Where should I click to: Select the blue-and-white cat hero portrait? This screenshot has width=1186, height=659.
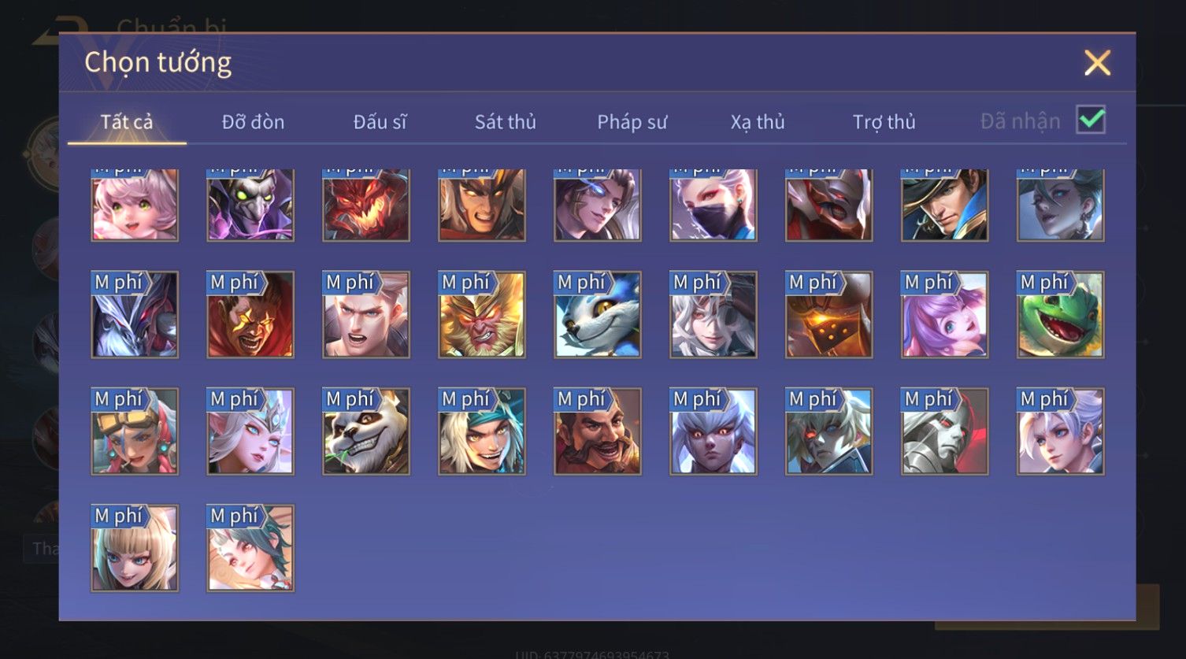click(x=597, y=315)
